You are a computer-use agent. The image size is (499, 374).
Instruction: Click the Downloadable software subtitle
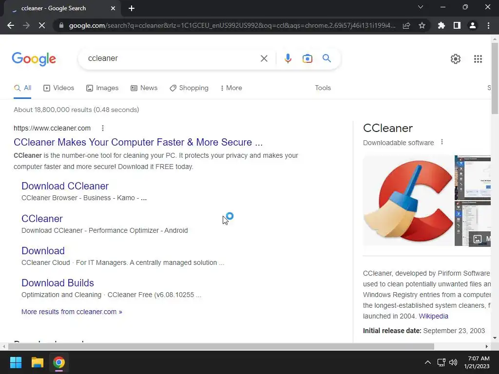pos(399,143)
